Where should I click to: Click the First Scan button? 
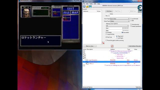pyautogui.click(x=109, y=11)
